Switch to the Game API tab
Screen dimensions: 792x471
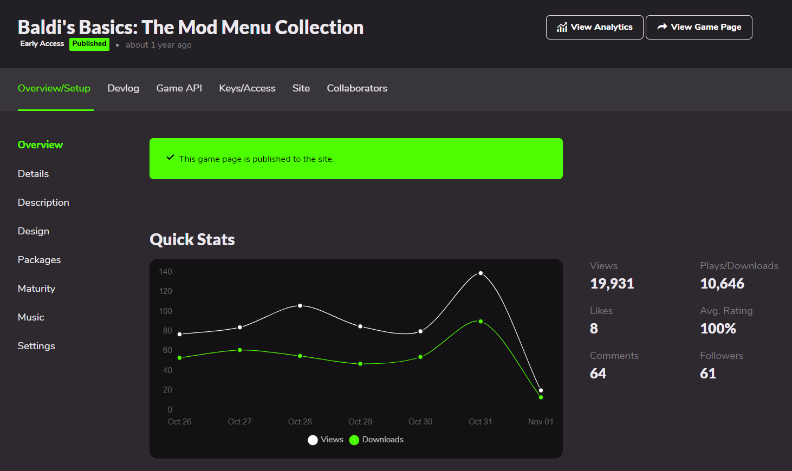coord(179,88)
